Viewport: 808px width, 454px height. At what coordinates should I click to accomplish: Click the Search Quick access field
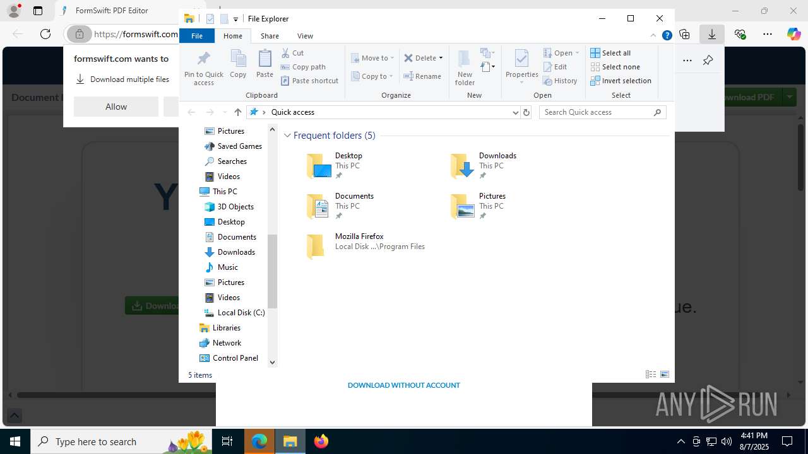(x=597, y=112)
